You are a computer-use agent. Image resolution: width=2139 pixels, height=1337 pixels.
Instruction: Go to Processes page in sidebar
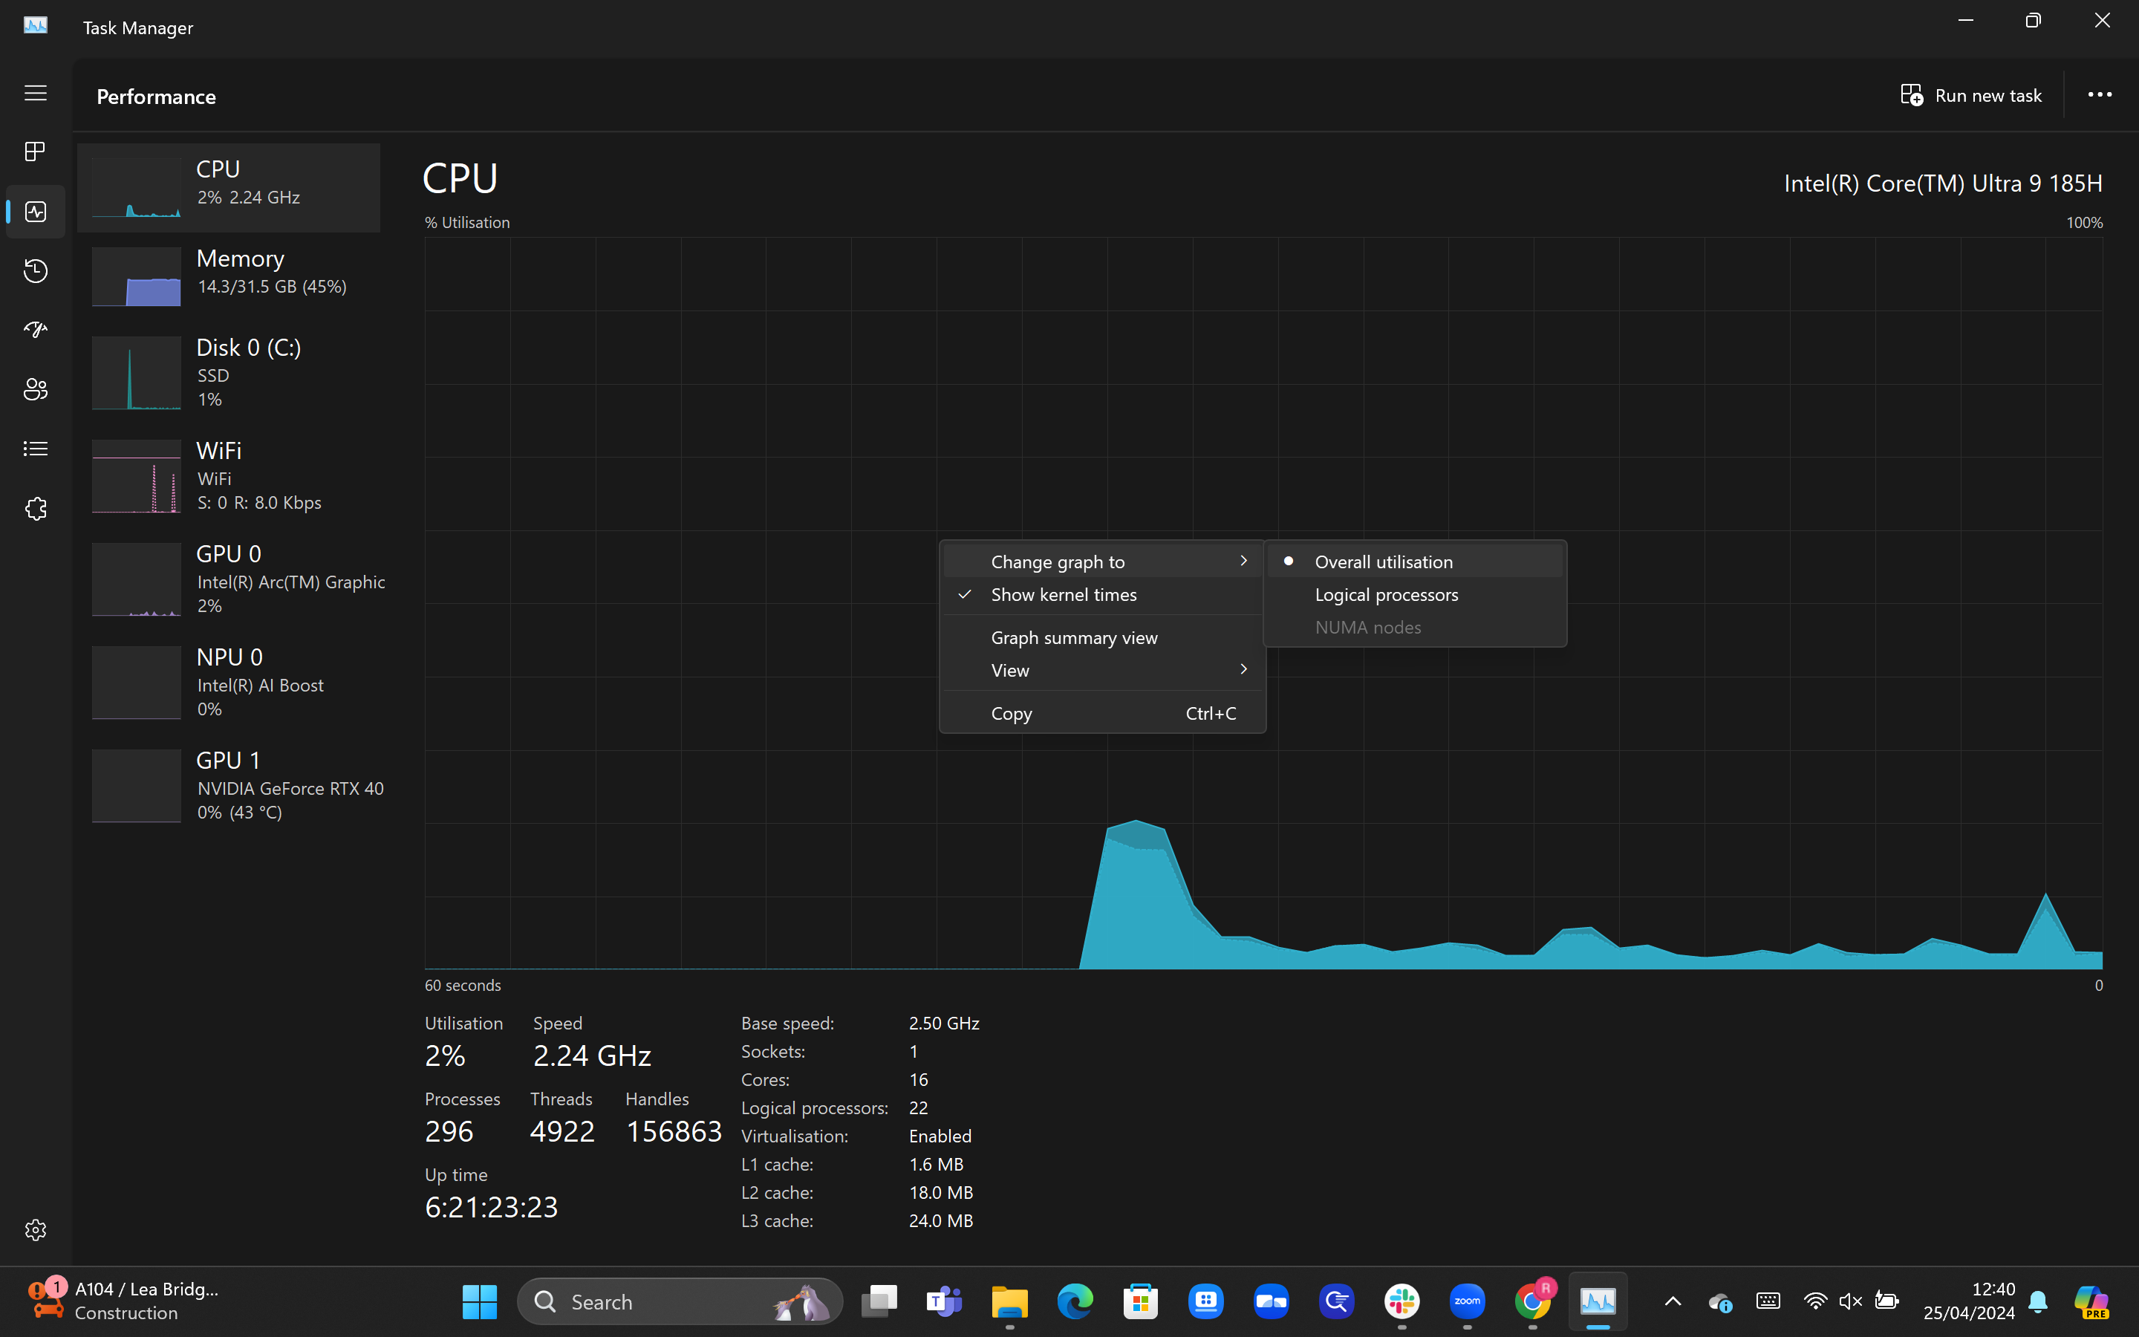36,152
